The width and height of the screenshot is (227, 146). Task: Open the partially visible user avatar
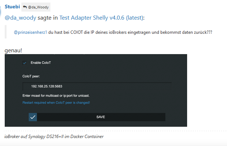(0, 12)
